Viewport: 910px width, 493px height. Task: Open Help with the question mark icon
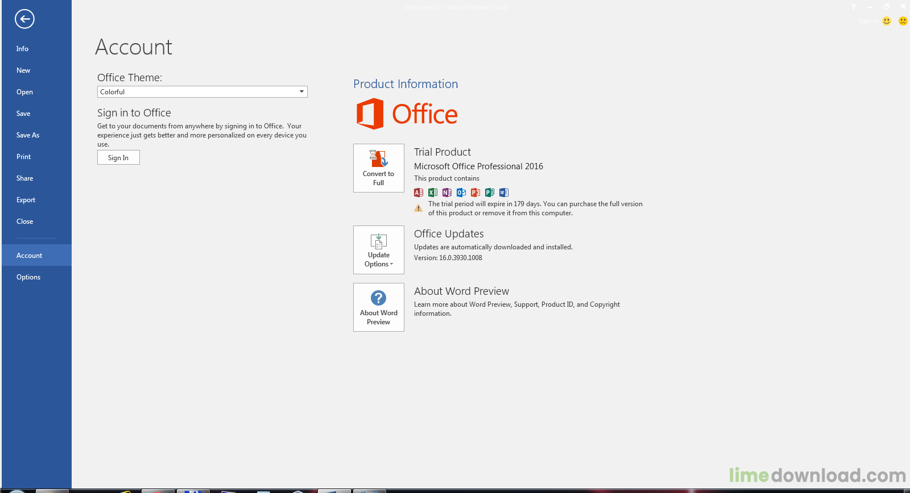[853, 7]
